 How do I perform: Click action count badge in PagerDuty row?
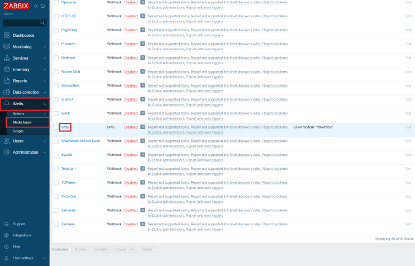tap(142, 30)
